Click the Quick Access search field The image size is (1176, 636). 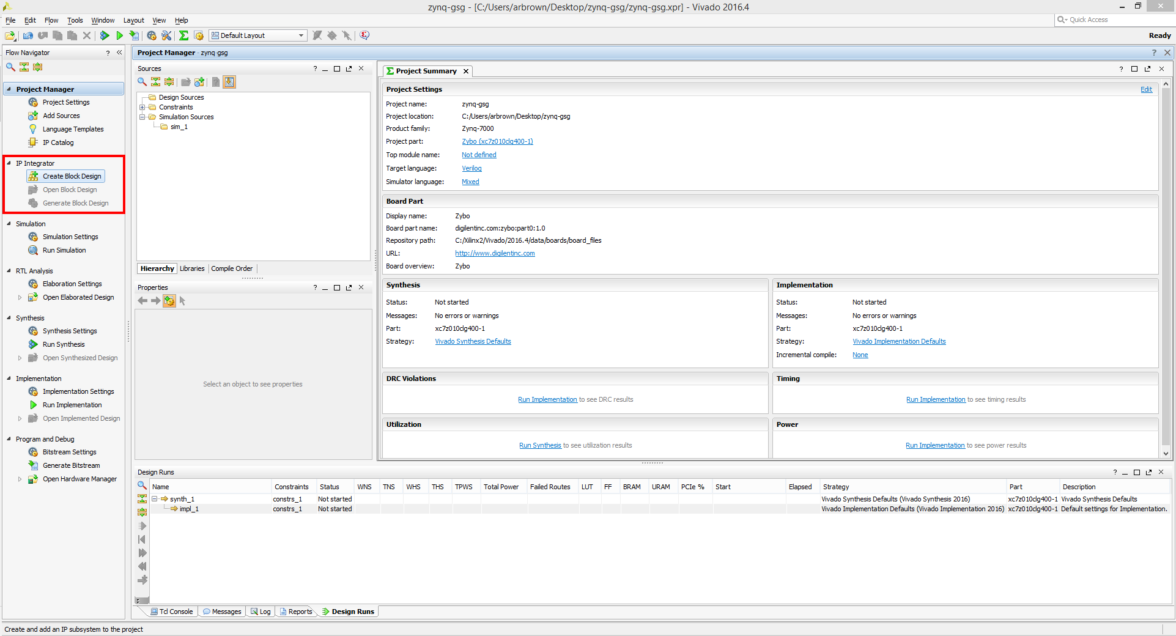click(x=1114, y=20)
